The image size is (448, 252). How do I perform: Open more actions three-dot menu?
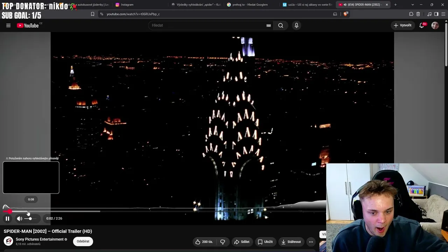pos(311,241)
